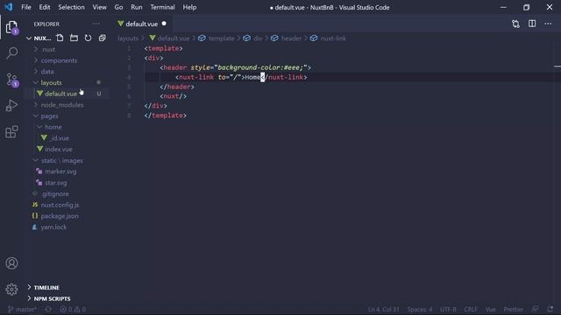Screen dimensions: 561x315
Task: Select language mode Vue in status bar
Action: 490,309
